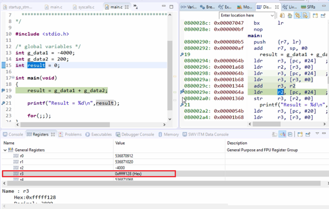Click the r2 value -4000

coord(120,168)
